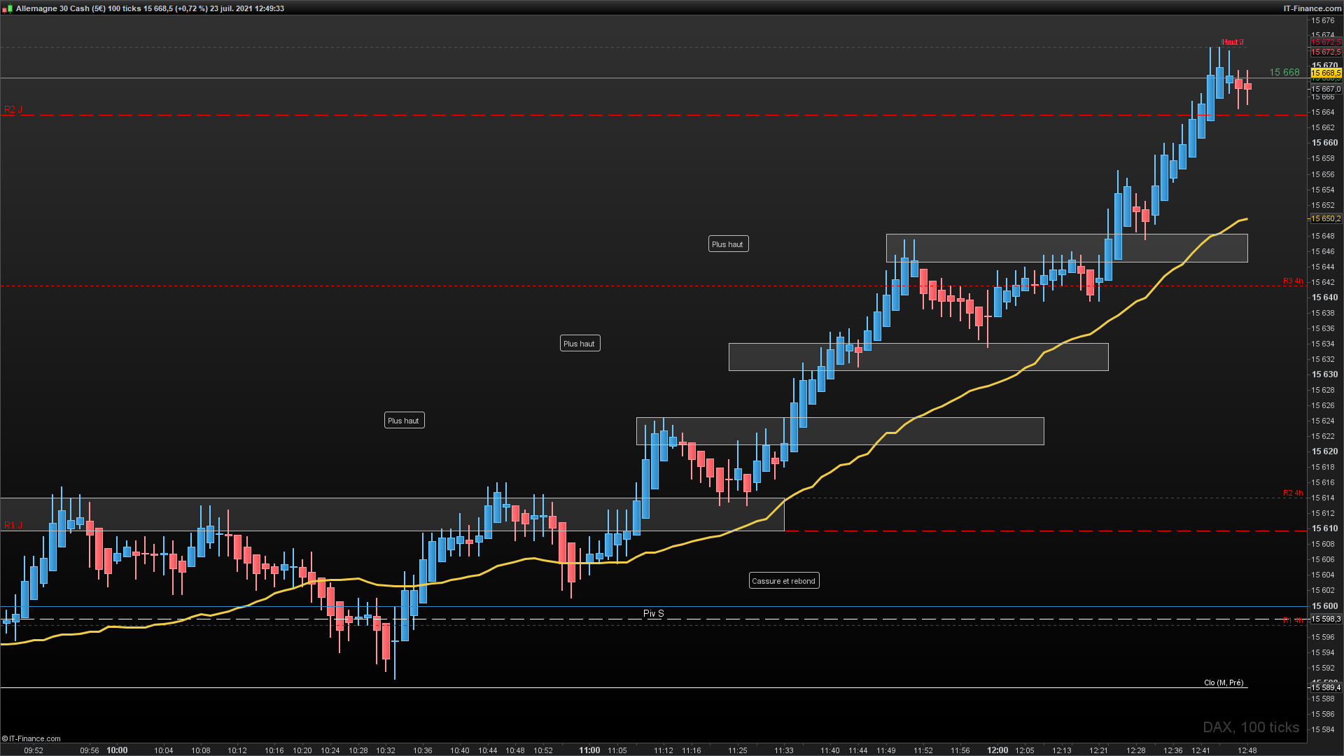The image size is (1344, 756).
Task: Click the Cassure et rebond annotation
Action: tap(783, 581)
